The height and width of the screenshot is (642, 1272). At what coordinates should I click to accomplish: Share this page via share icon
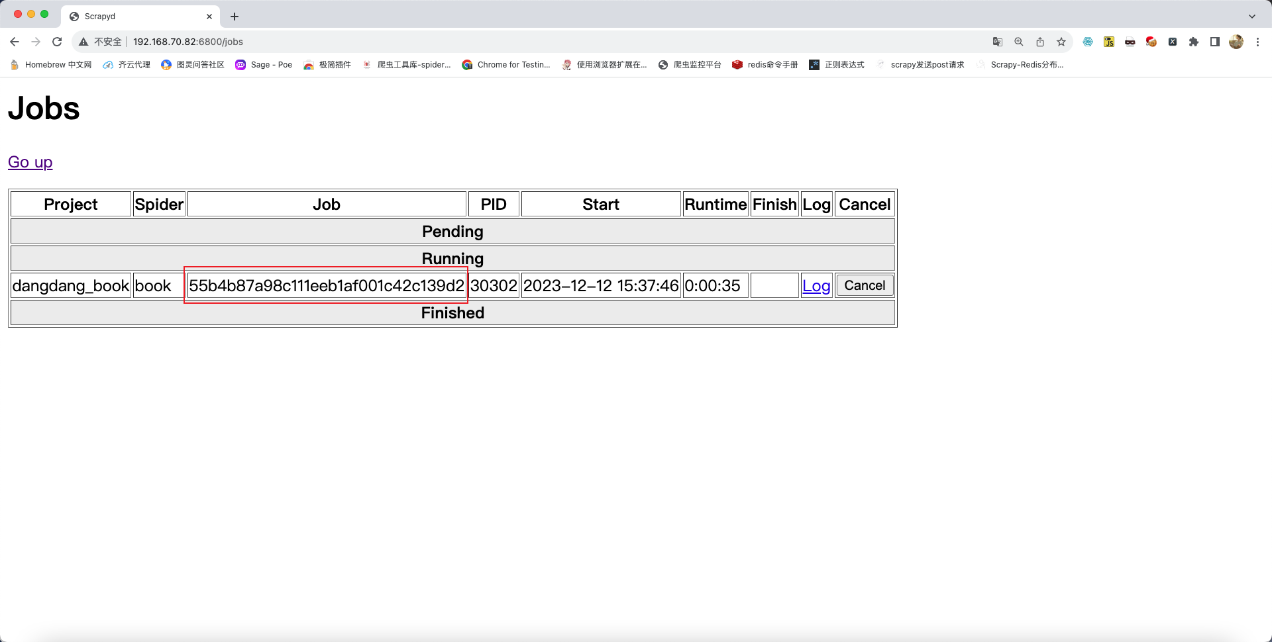pyautogui.click(x=1040, y=42)
